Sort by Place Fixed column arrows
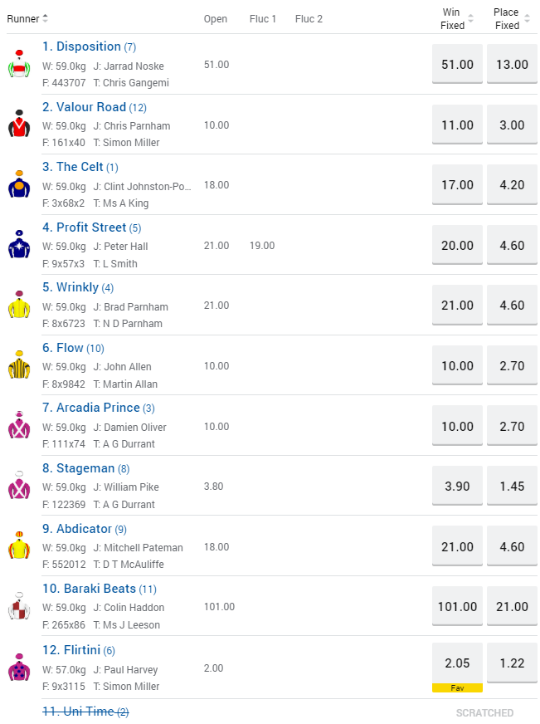The height and width of the screenshot is (724, 540). coord(527,19)
